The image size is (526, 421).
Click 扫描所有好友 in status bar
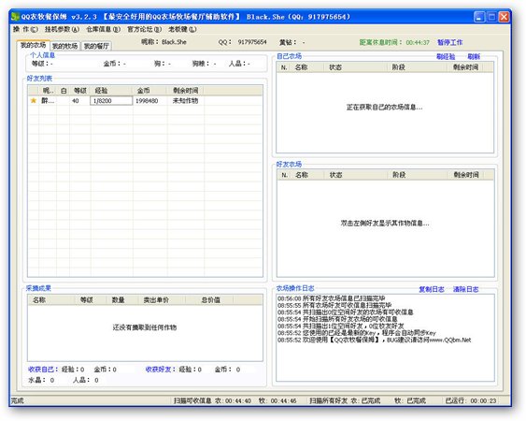point(329,400)
